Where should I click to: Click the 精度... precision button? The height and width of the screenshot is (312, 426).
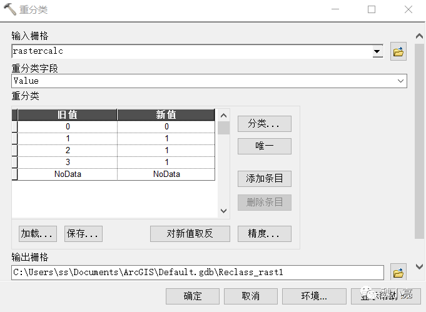click(265, 234)
